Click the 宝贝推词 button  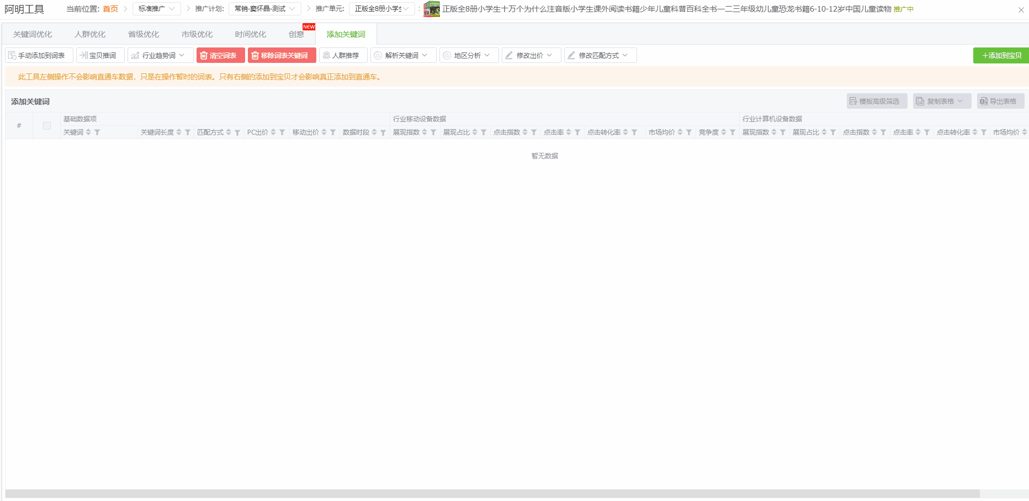click(100, 55)
